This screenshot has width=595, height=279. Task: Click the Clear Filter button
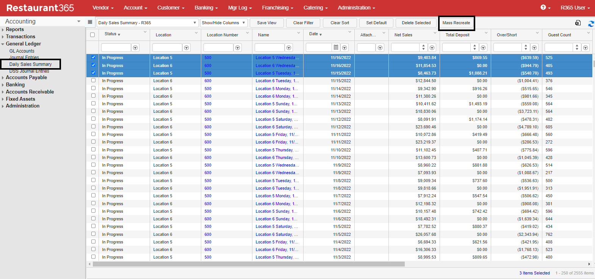pyautogui.click(x=303, y=23)
